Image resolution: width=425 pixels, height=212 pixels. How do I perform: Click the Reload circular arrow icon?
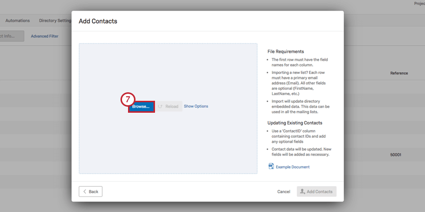(160, 107)
